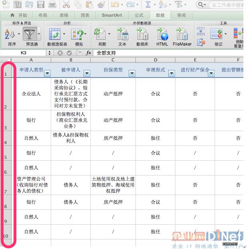Switch to the 公式 ribbon tab
The width and height of the screenshot is (247, 251).
(139, 15)
